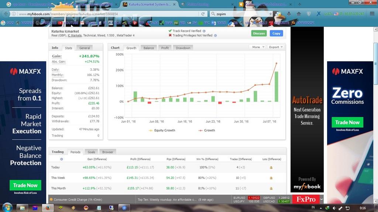Open the Top Ten Weekly roundup news item
378x212 pixels.
175,199
